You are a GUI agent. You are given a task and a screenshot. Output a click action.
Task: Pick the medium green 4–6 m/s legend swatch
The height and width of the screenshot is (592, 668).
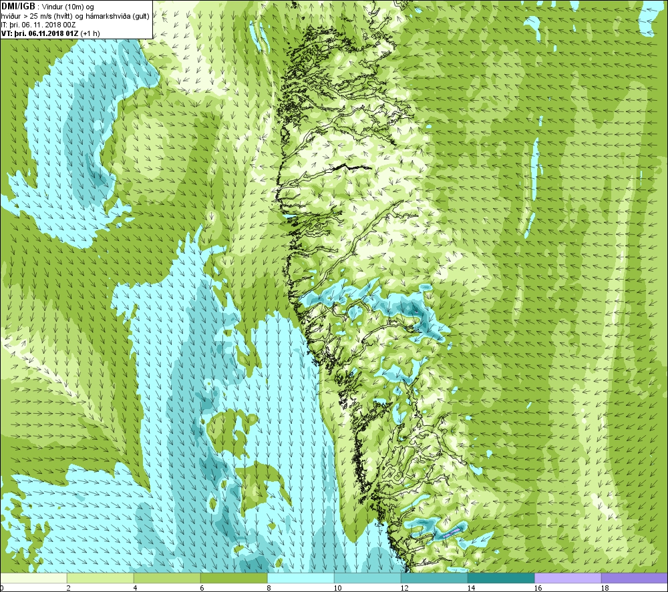click(167, 578)
